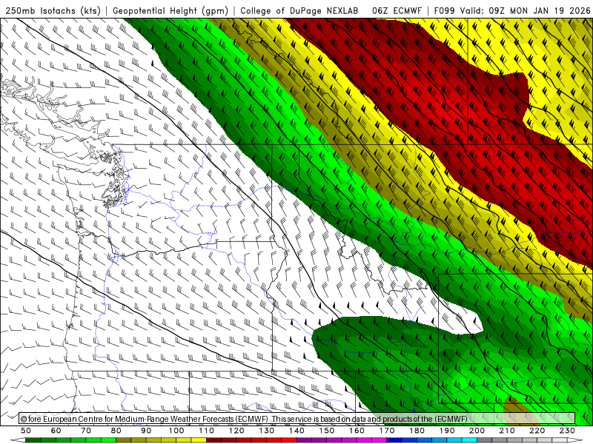The width and height of the screenshot is (593, 444).
Task: Click the ECMWF copyright notice banner
Action: 297,419
